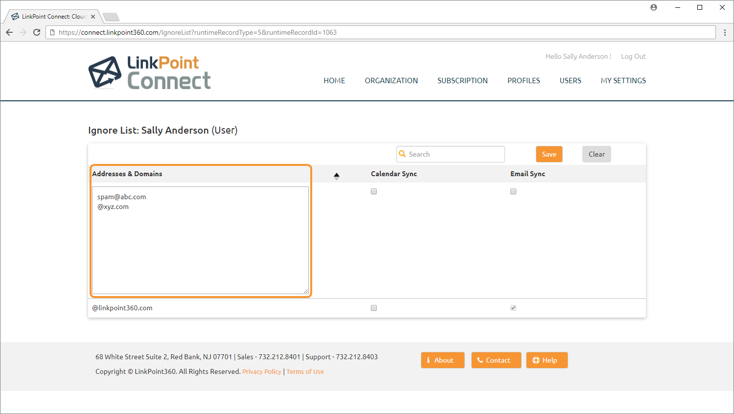
Task: Minimize the browser window
Action: 678,7
